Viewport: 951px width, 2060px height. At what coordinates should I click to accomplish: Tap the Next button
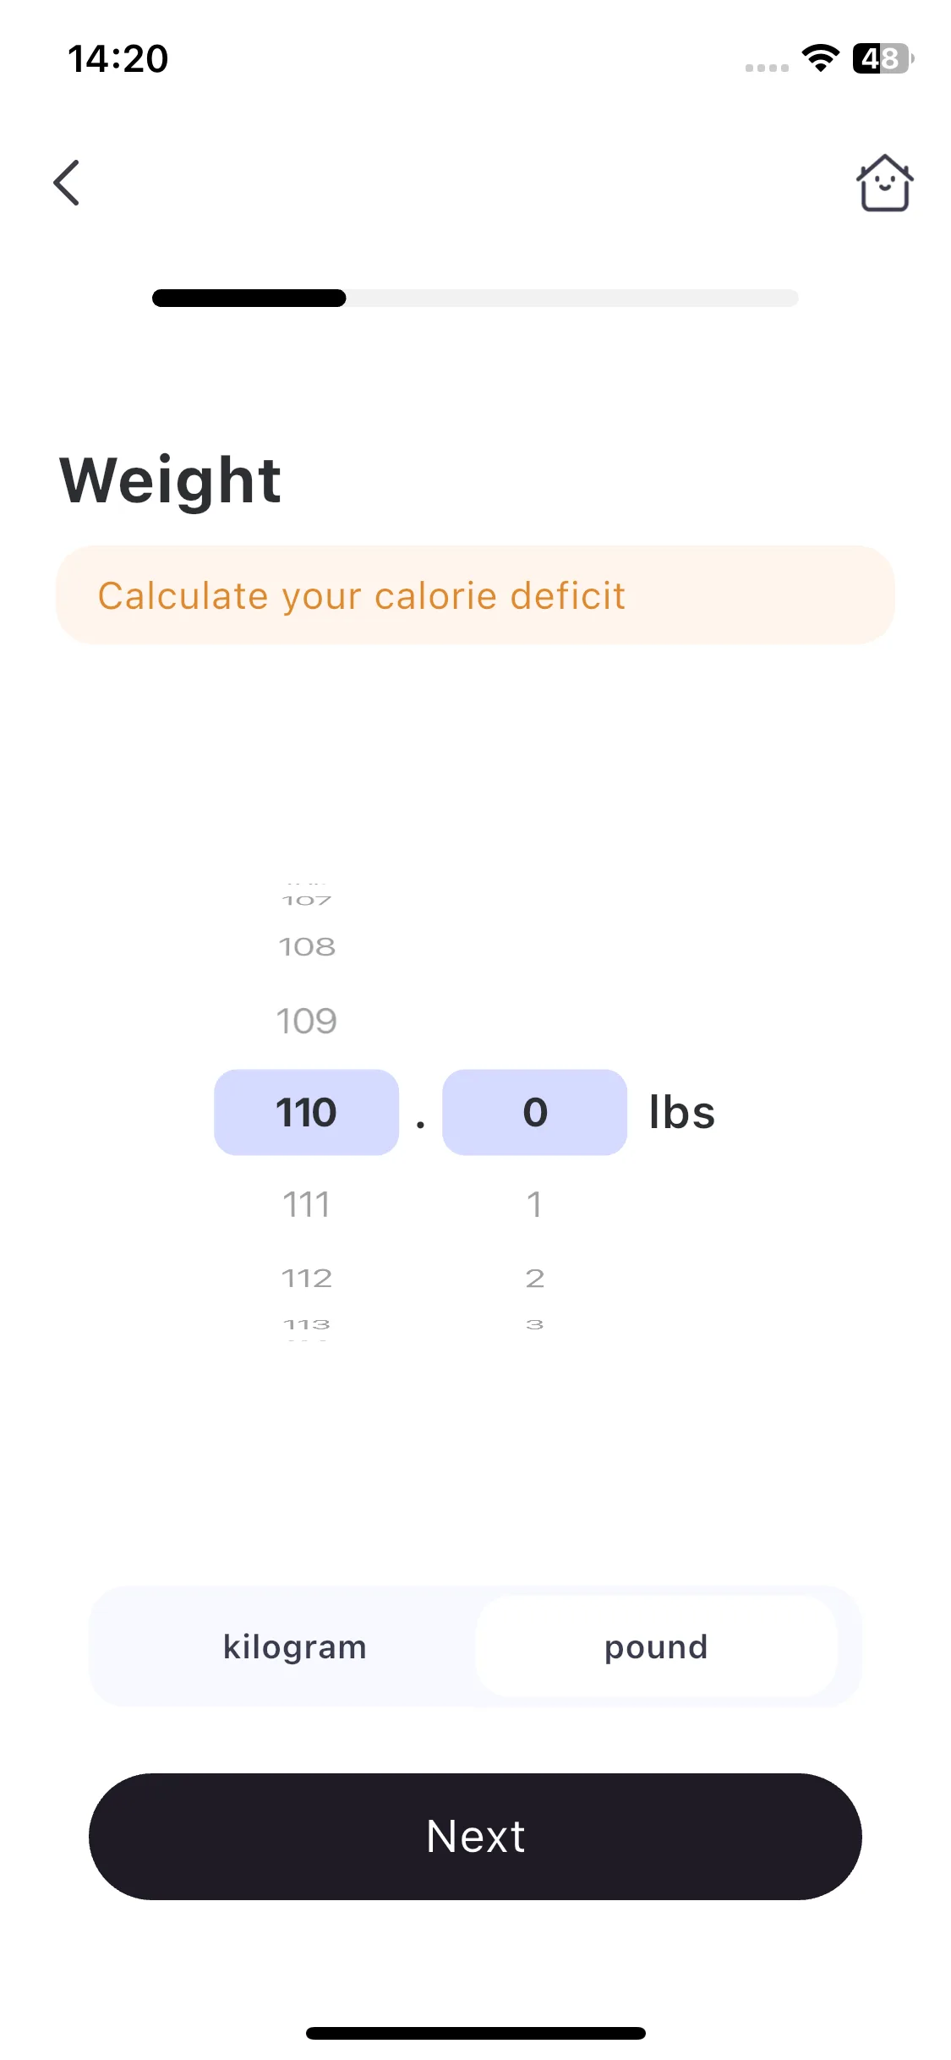(x=475, y=1836)
